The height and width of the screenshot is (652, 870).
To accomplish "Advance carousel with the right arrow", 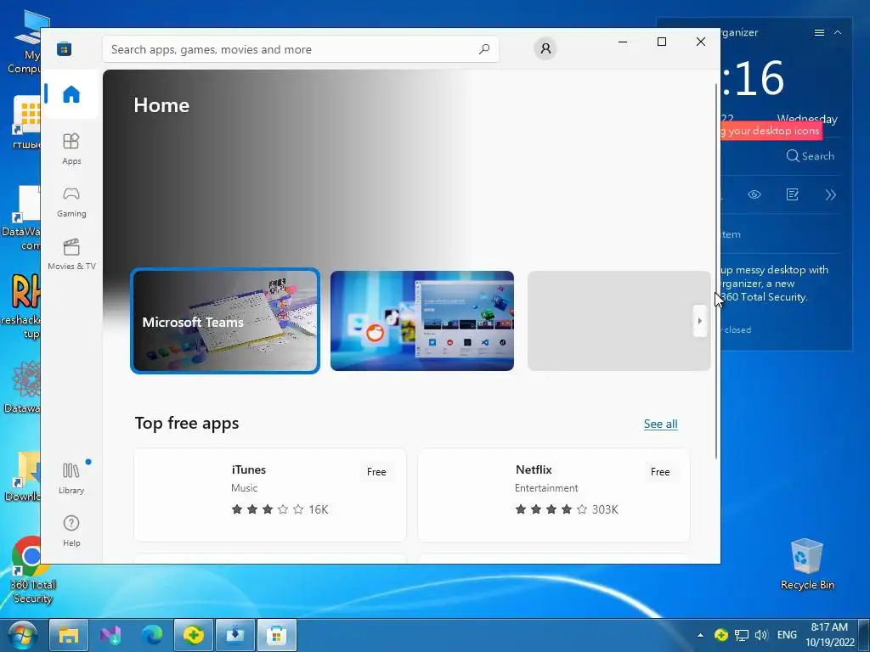I will pos(700,321).
